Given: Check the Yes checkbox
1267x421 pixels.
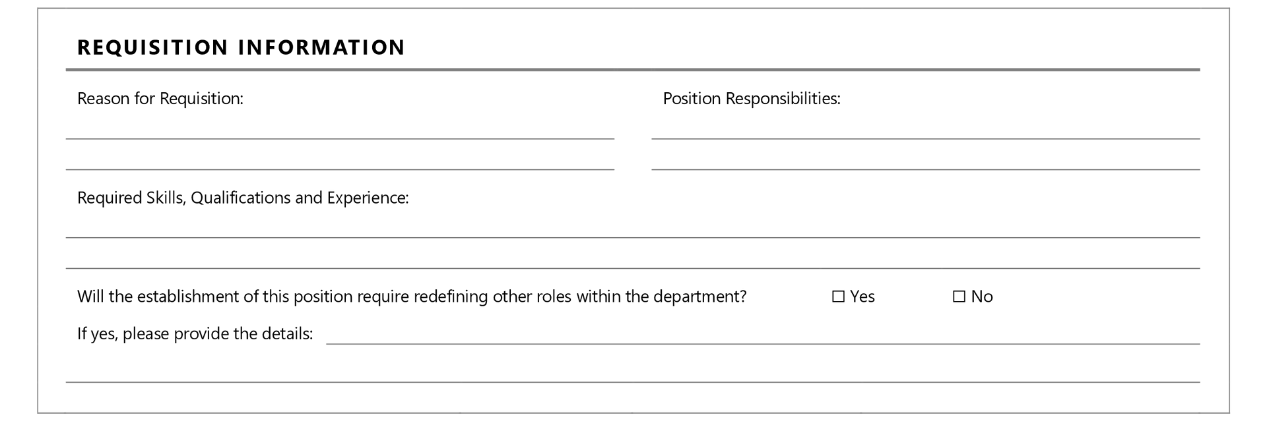Looking at the screenshot, I should [838, 297].
